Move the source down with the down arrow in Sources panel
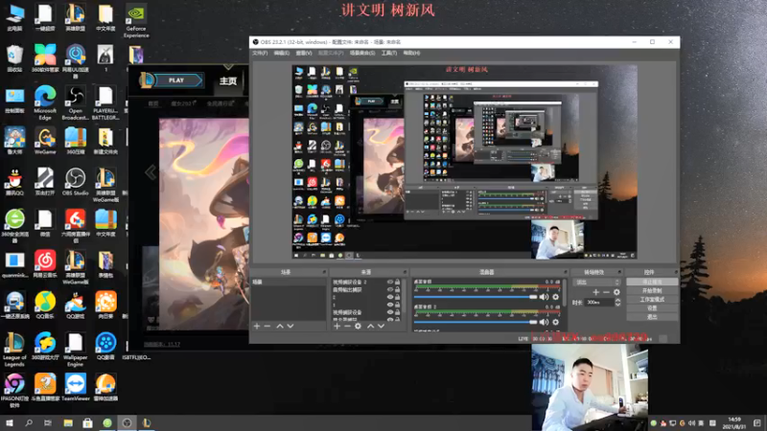This screenshot has height=431, width=767. click(x=381, y=326)
